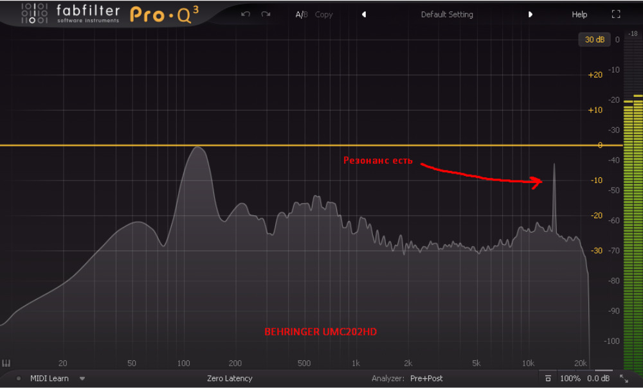Image resolution: width=643 pixels, height=388 pixels.
Task: Click the resize interface icon
Action: (624, 378)
